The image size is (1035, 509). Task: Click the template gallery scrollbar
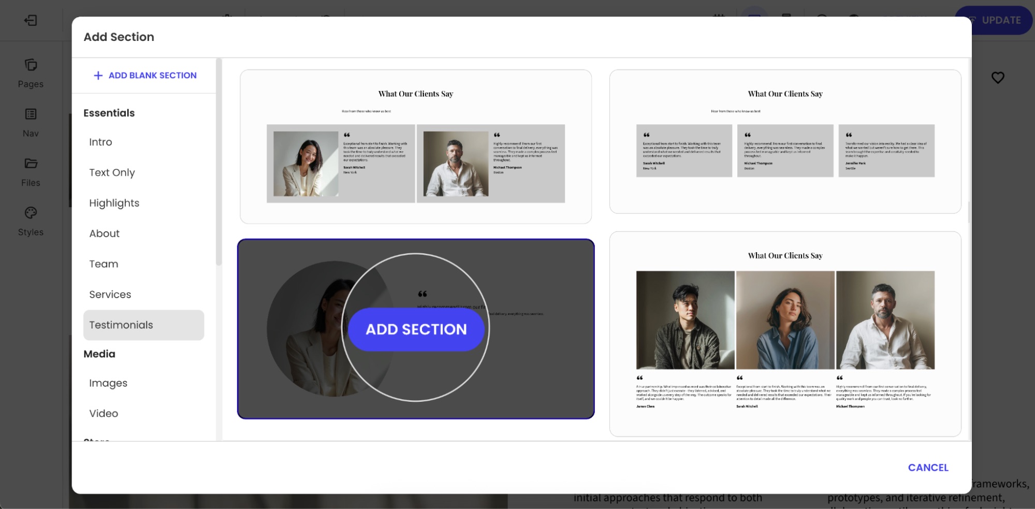pos(969,212)
